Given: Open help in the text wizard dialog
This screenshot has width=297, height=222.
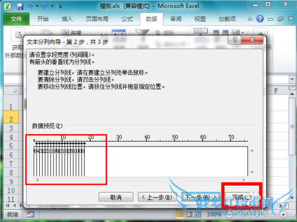Looking at the screenshot, I should tap(235, 40).
